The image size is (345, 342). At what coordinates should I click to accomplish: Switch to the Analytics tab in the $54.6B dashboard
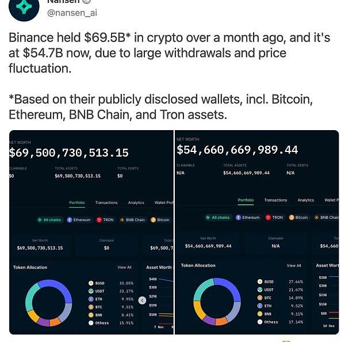tap(306, 200)
